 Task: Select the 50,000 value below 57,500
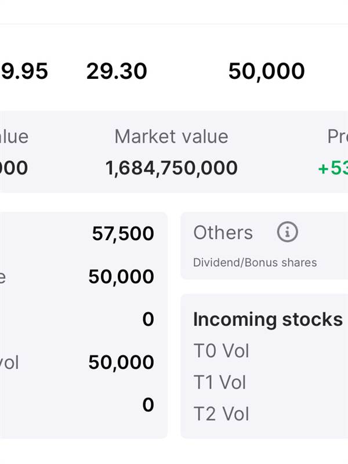(x=121, y=277)
